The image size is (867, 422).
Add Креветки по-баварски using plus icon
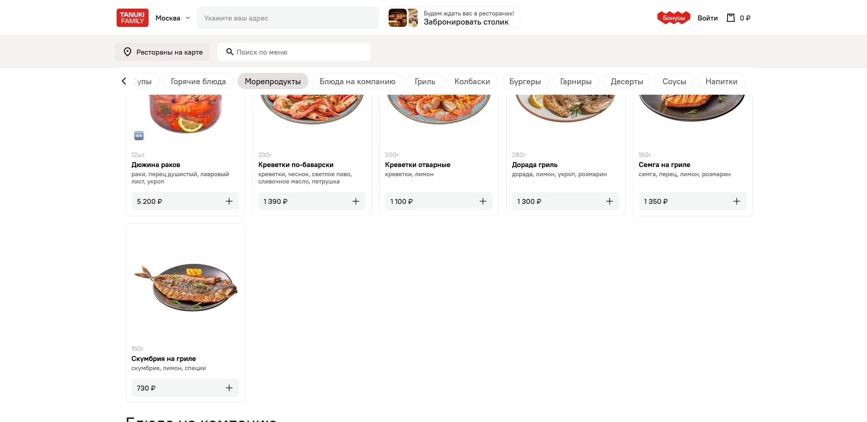click(x=356, y=201)
